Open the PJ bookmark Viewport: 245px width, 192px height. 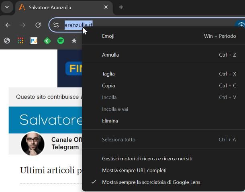click(x=34, y=41)
